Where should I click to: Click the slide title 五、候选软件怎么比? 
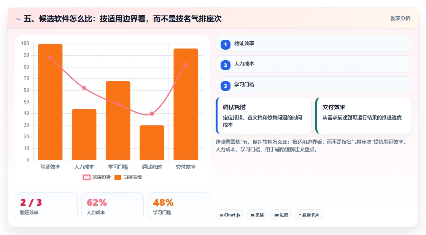[x=123, y=19]
